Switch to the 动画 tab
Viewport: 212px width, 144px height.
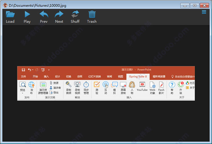79,76
